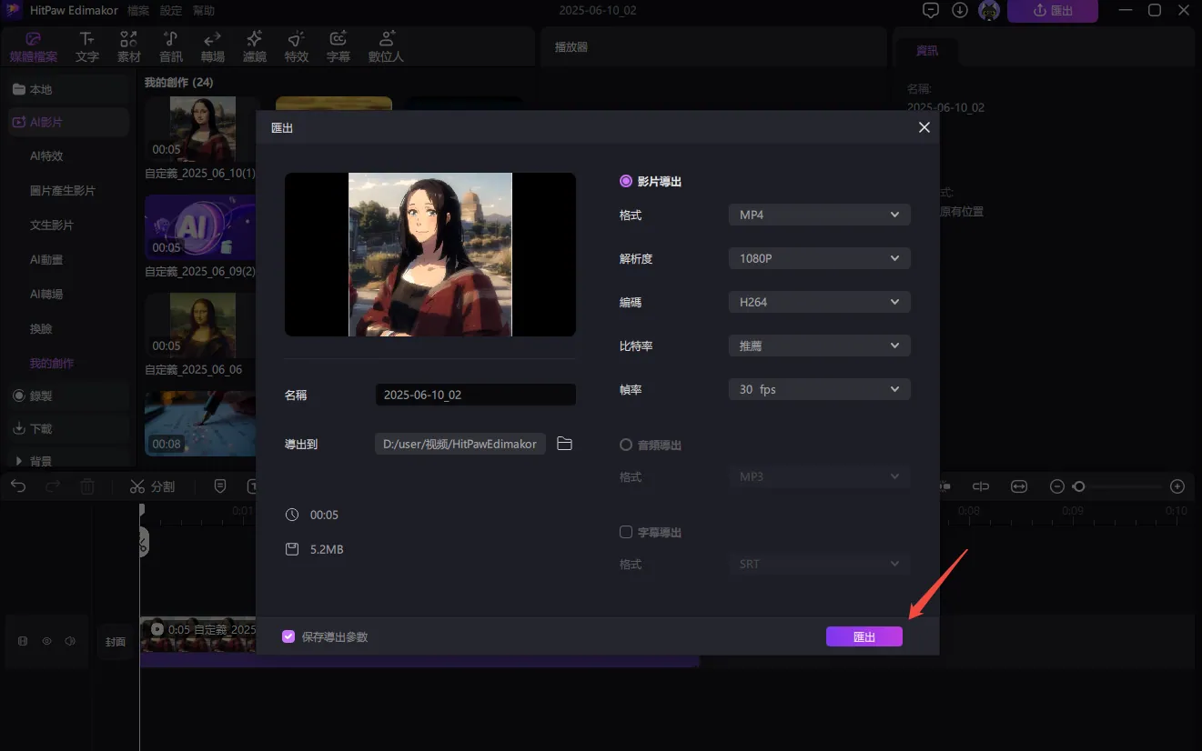
Task: Select AI轉場 in the sidebar
Action: pos(46,294)
